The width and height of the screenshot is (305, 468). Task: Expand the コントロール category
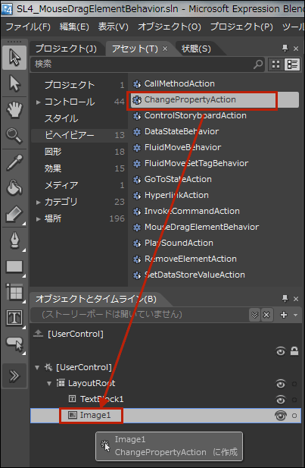pos(38,102)
